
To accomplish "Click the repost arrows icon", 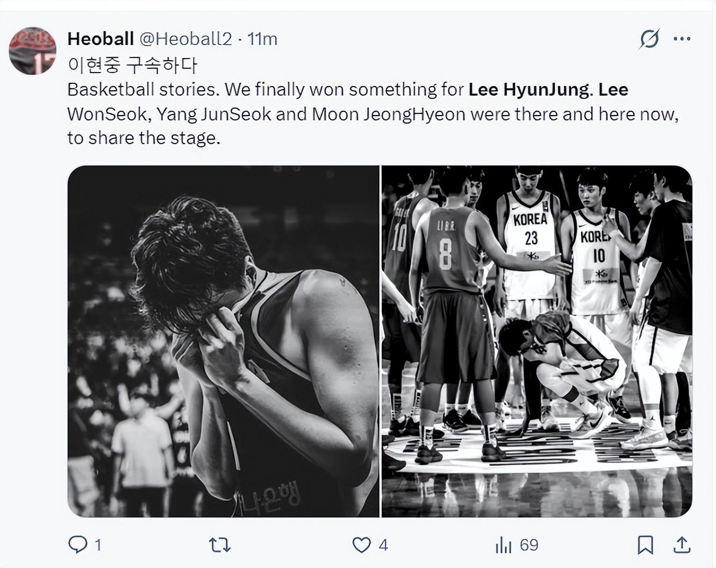I will (220, 545).
